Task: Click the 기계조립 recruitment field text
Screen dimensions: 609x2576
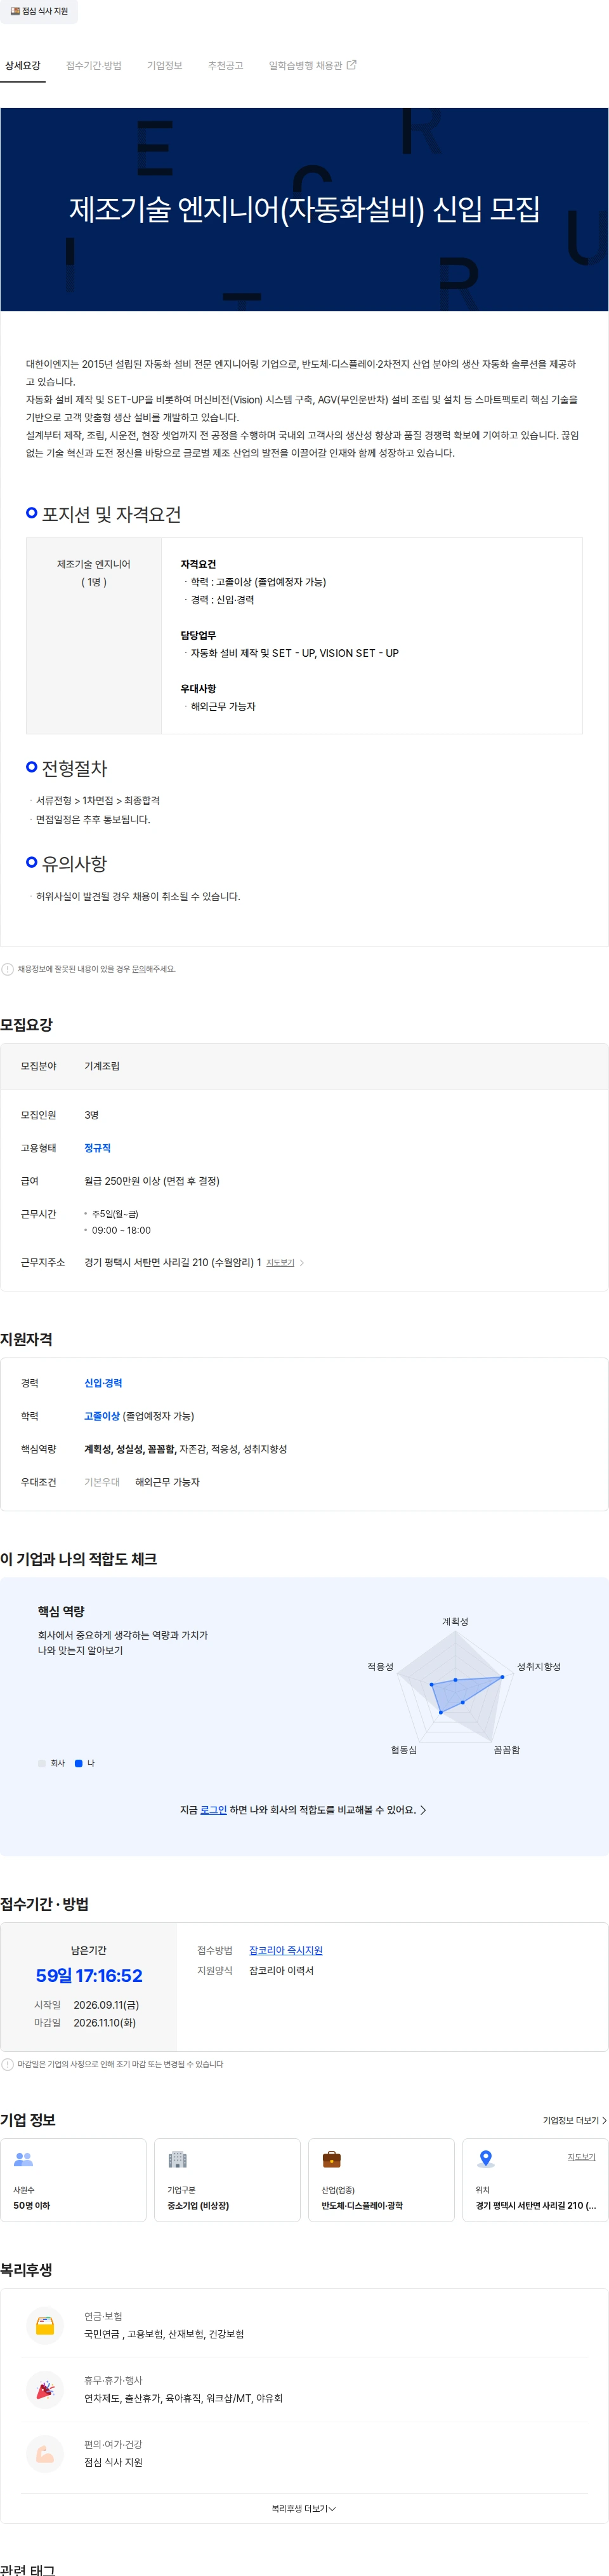Action: [102, 1066]
